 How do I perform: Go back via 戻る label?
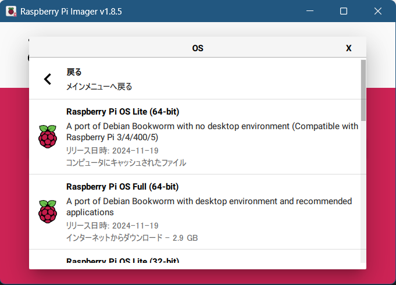tap(74, 72)
